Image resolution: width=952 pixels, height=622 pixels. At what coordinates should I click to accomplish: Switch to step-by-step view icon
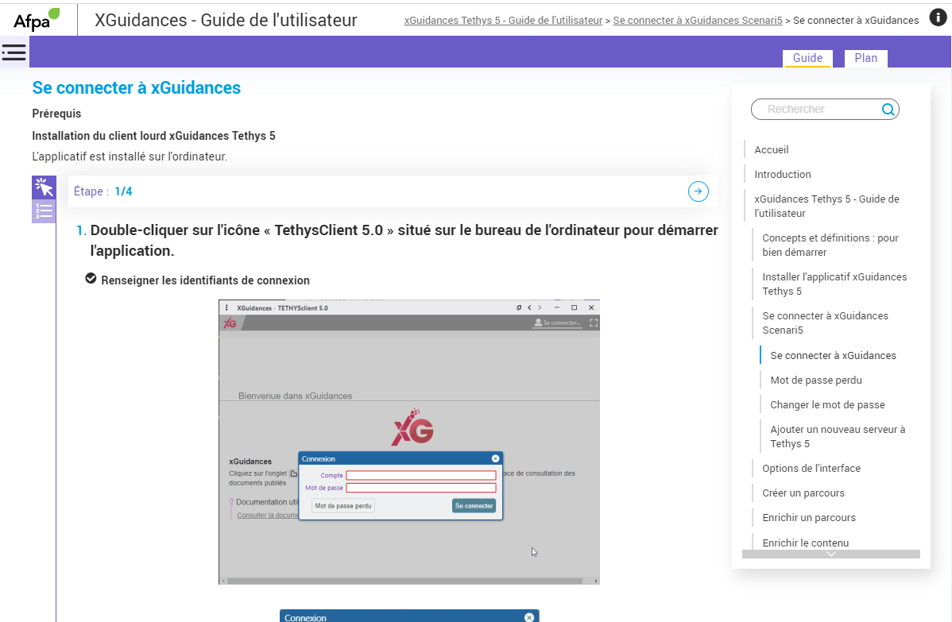[44, 187]
